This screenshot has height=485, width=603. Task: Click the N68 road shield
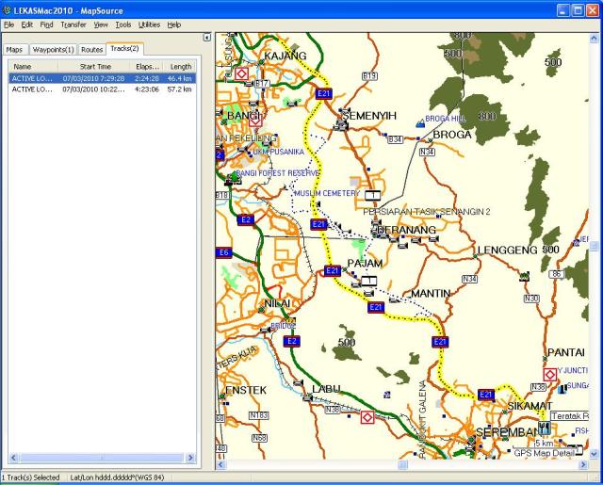259,438
